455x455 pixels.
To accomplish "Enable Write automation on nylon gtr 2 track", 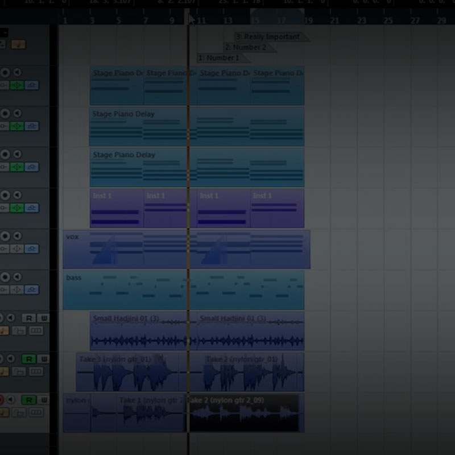I will pos(44,400).
